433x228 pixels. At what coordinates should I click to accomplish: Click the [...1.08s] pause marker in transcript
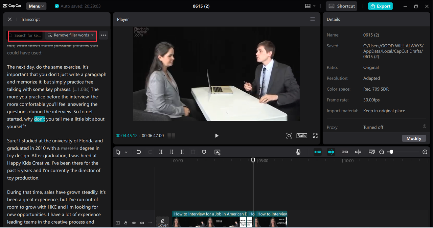tap(81, 89)
